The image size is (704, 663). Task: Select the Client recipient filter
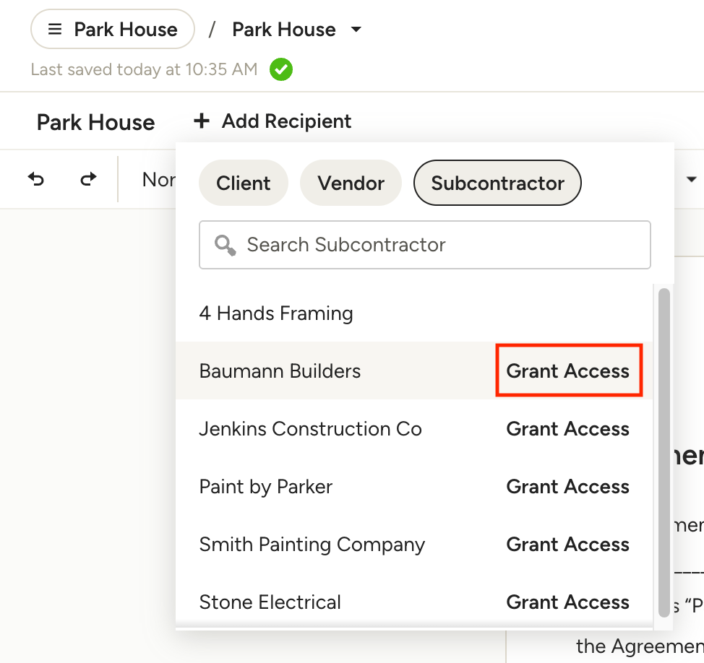point(244,183)
